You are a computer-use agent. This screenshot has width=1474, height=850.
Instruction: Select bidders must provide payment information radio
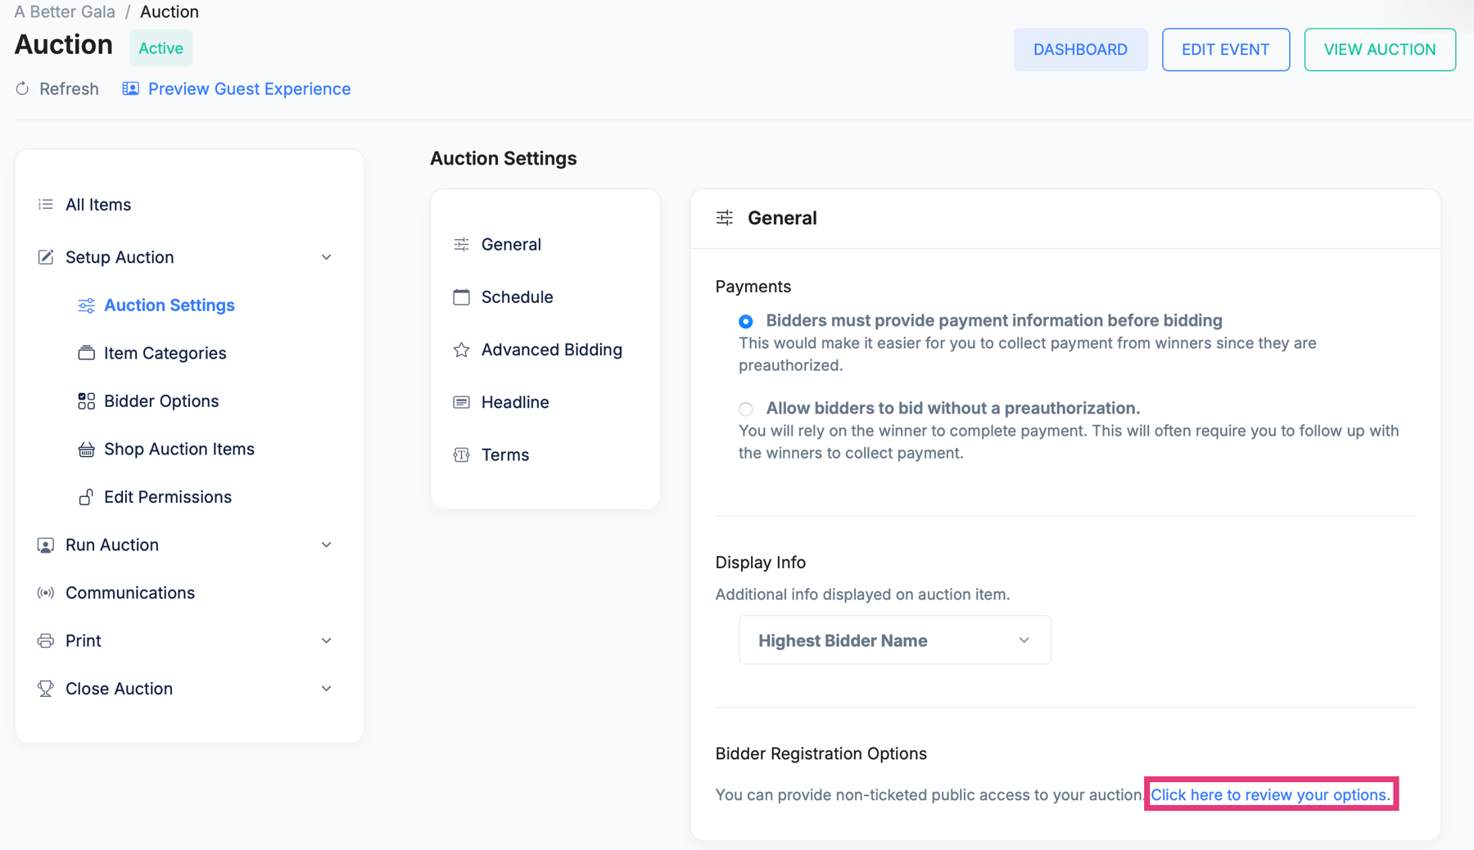pos(745,321)
